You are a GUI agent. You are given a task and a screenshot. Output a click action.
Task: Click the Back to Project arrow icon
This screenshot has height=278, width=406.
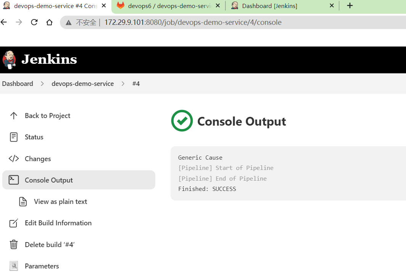(x=14, y=116)
